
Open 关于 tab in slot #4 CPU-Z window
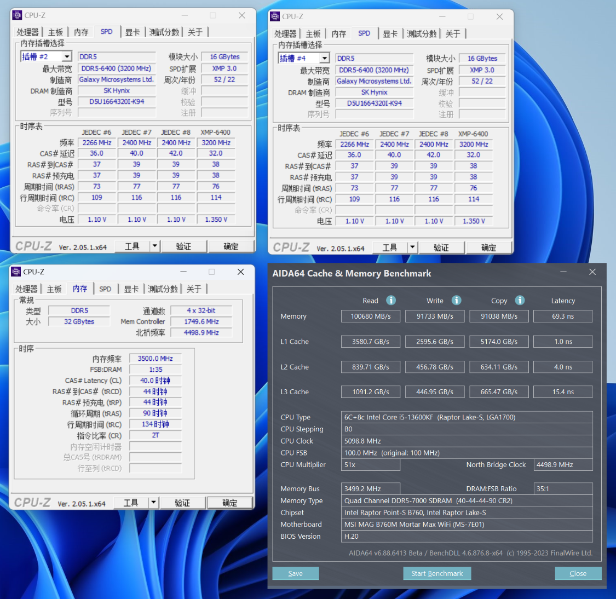[x=453, y=34]
